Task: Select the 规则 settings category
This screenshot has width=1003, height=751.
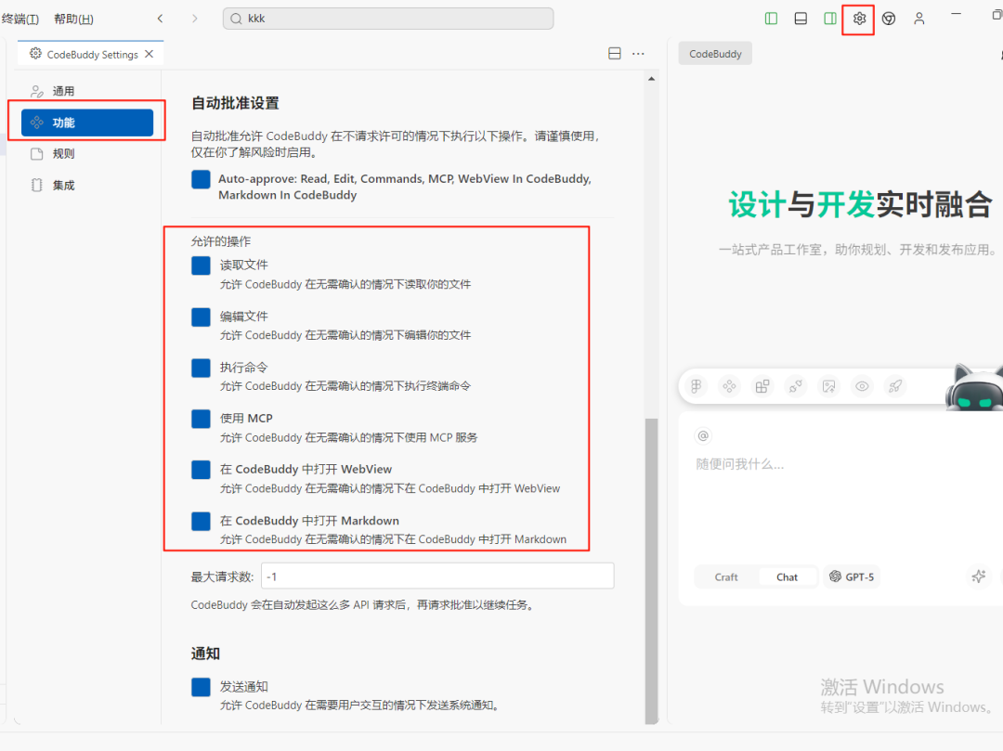Action: coord(87,153)
